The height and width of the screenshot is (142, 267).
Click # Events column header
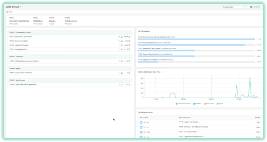pyautogui.click(x=257, y=117)
